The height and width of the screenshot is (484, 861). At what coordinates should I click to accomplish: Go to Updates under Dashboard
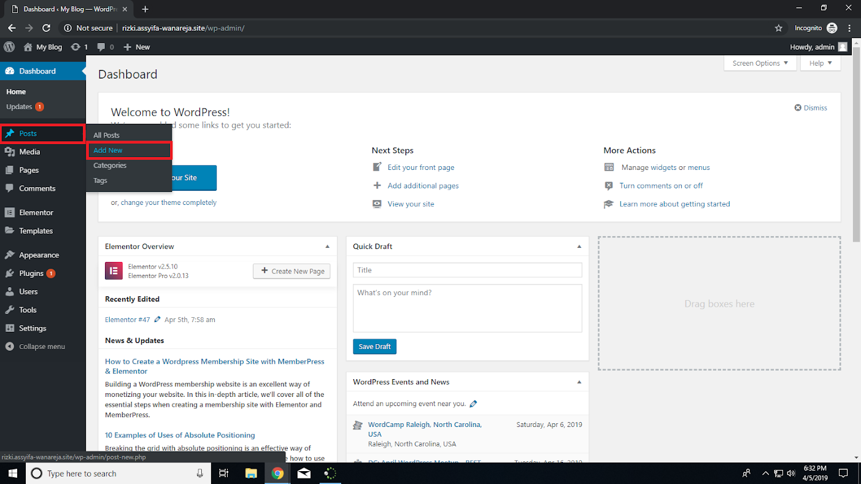(19, 107)
